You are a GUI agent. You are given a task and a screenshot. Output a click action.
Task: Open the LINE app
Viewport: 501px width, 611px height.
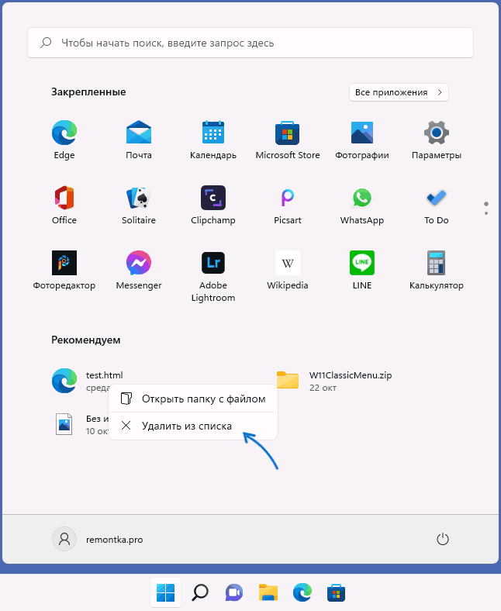[x=362, y=270]
